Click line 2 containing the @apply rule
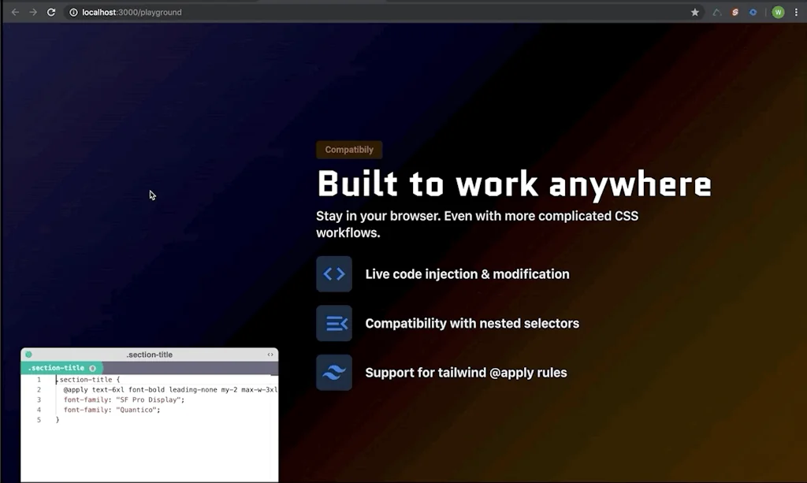 (x=158, y=390)
